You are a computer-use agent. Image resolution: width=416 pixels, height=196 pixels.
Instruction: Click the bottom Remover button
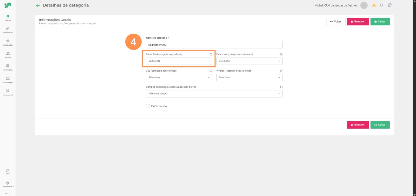pos(358,125)
